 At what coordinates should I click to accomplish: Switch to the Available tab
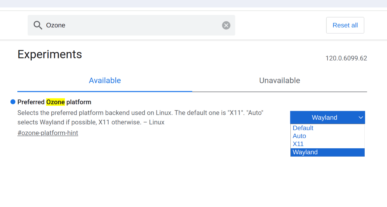tap(105, 81)
